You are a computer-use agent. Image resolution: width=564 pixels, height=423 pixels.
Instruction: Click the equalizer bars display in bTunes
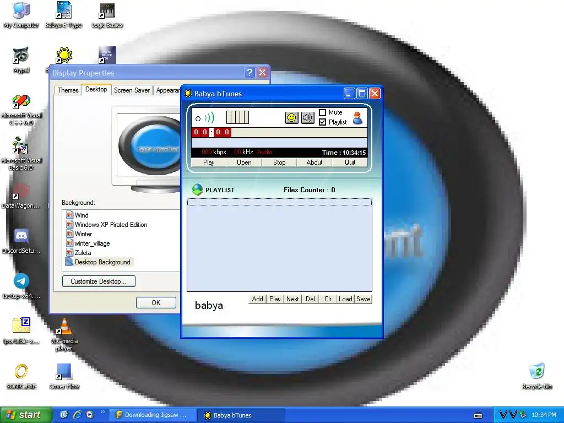click(237, 117)
